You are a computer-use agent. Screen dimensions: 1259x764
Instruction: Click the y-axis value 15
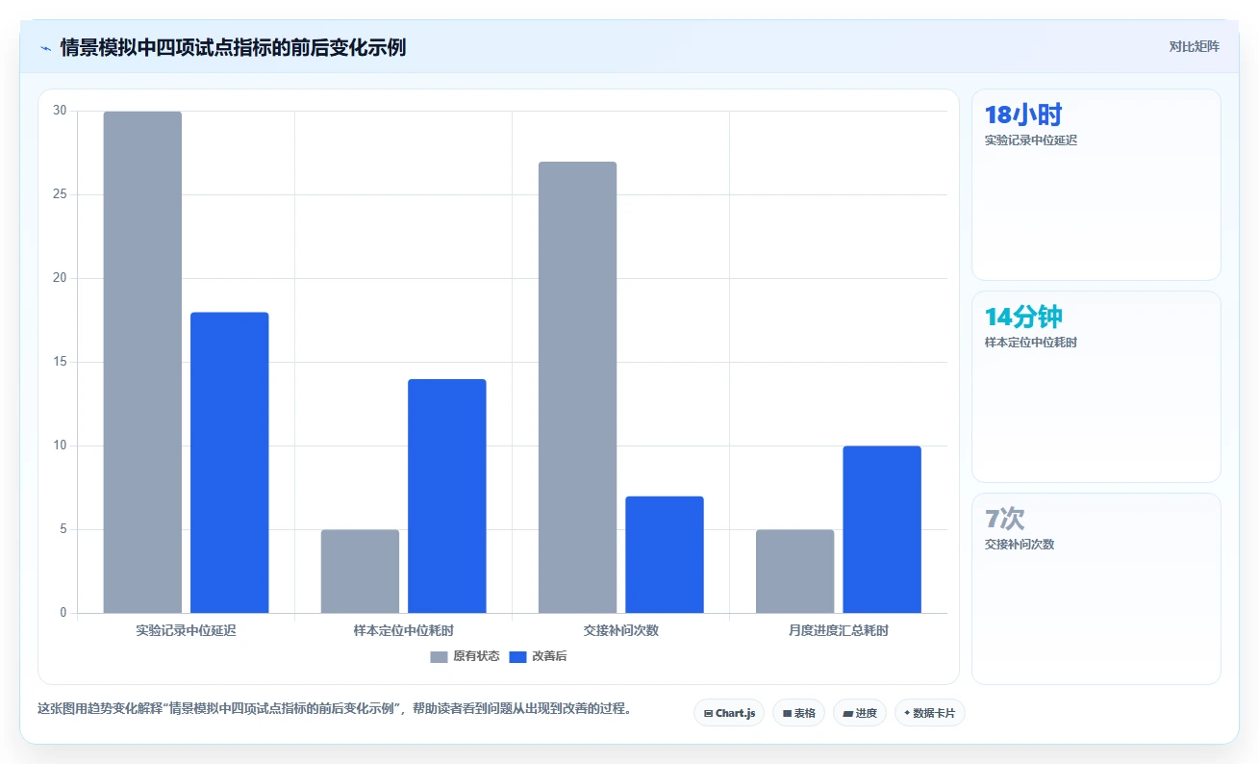pyautogui.click(x=60, y=362)
